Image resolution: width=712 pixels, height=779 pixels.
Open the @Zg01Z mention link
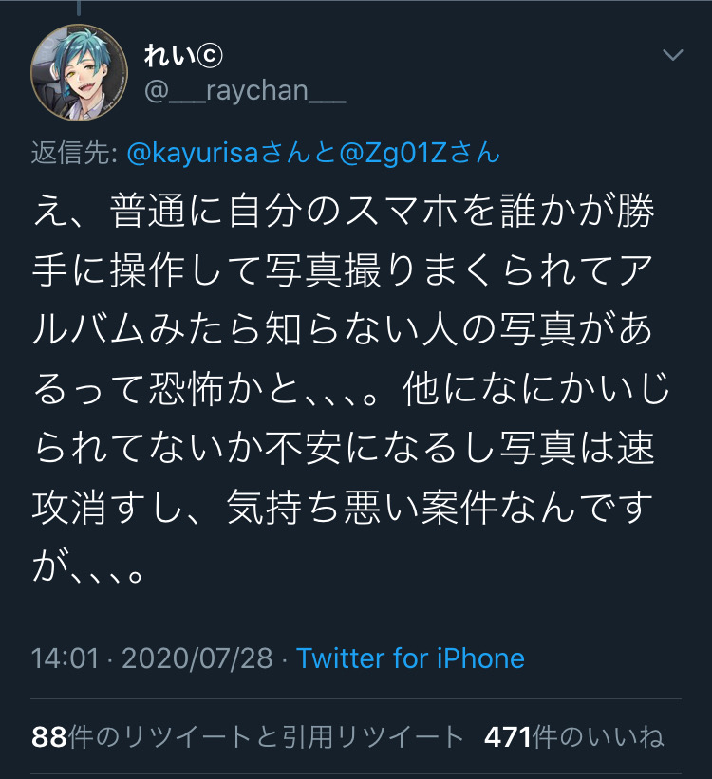click(392, 153)
